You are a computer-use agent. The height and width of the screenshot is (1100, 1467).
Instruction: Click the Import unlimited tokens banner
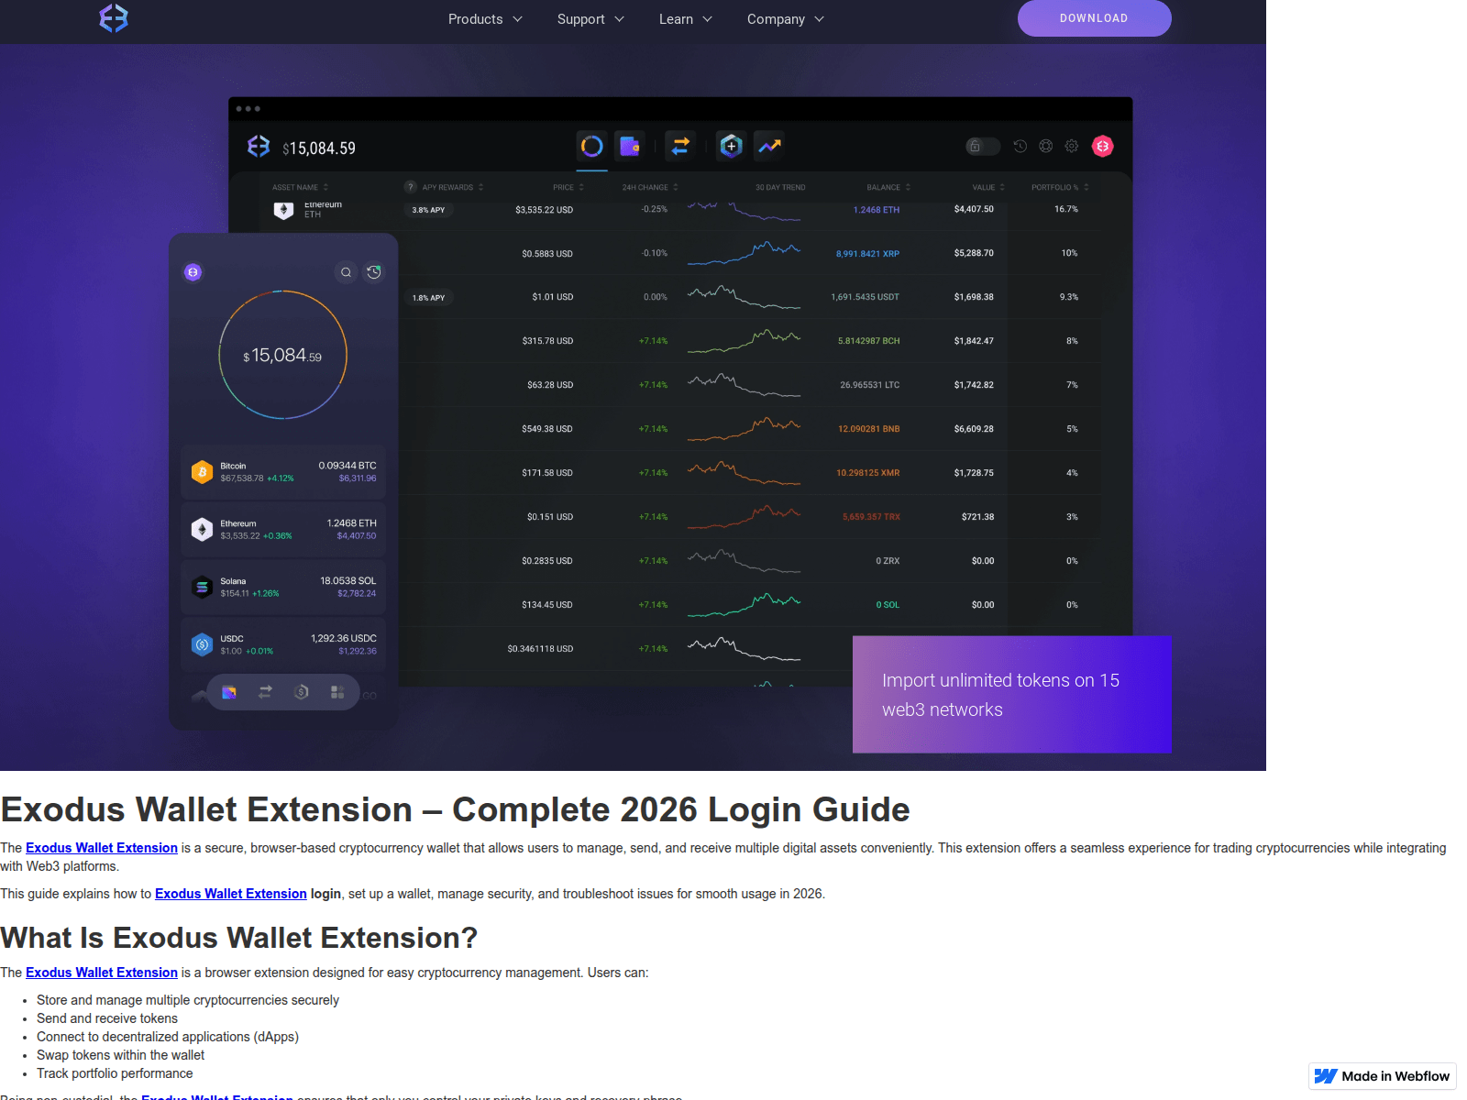[x=1012, y=695]
